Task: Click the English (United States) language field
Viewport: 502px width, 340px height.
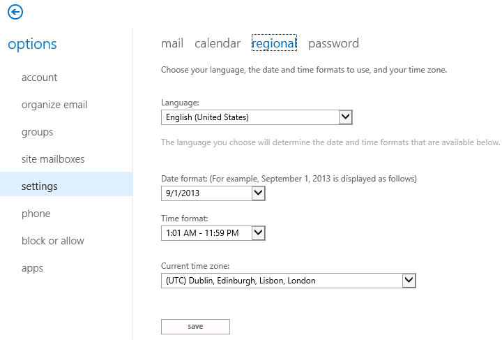Action: point(250,117)
